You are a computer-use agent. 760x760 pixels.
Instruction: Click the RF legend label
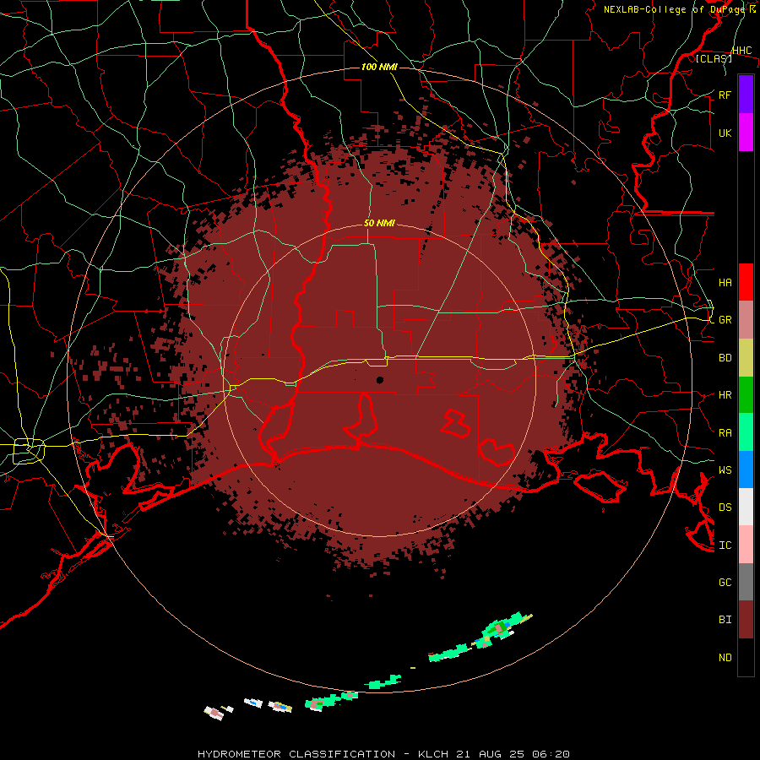725,95
